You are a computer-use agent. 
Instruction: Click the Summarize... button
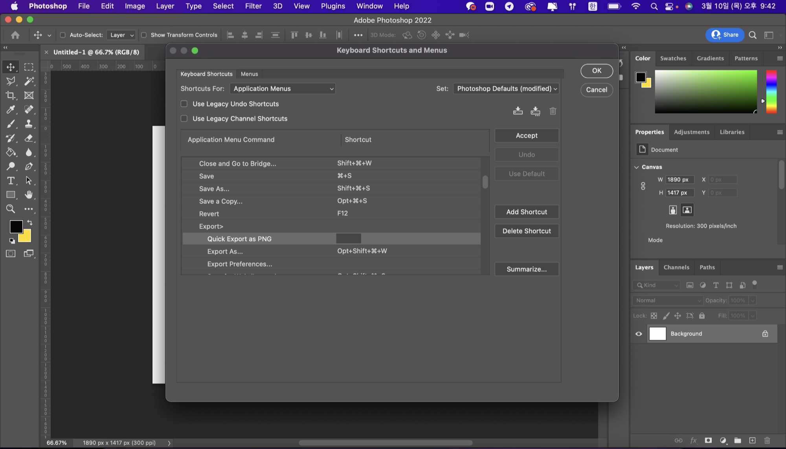coord(527,269)
